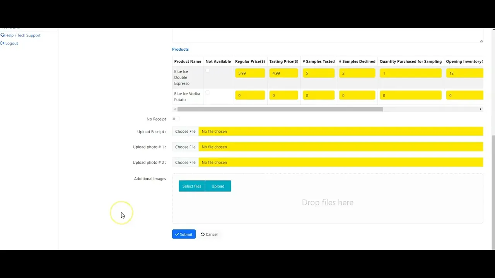The width and height of the screenshot is (495, 278).
Task: Click the table's scroll-right arrow
Action: click(x=481, y=109)
